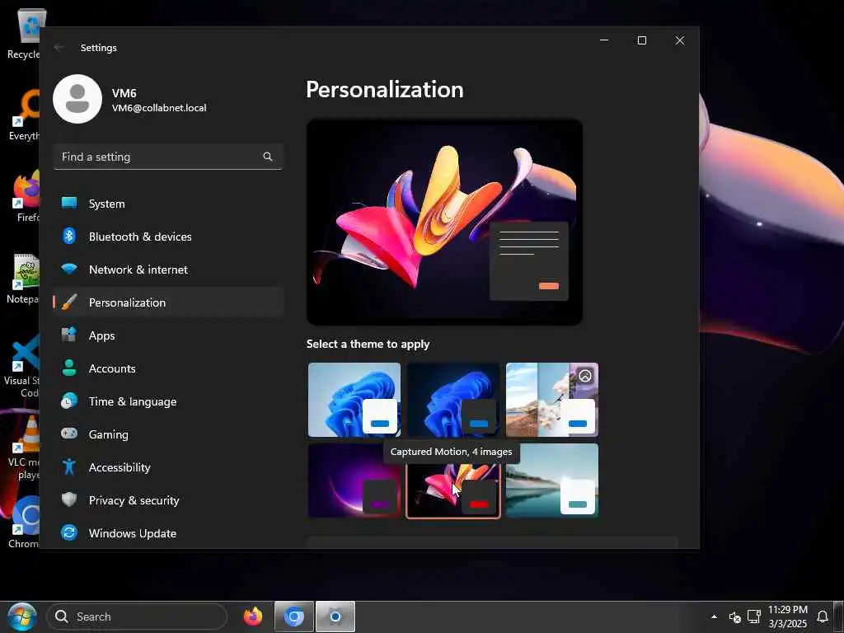Open the Firefox desktop shortcut
Image resolution: width=844 pixels, height=633 pixels.
point(26,196)
